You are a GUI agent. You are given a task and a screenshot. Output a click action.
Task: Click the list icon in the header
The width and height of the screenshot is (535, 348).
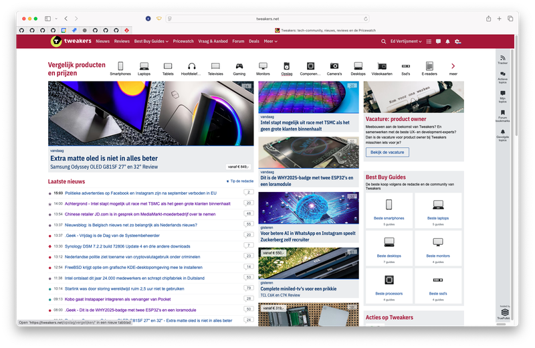click(429, 41)
